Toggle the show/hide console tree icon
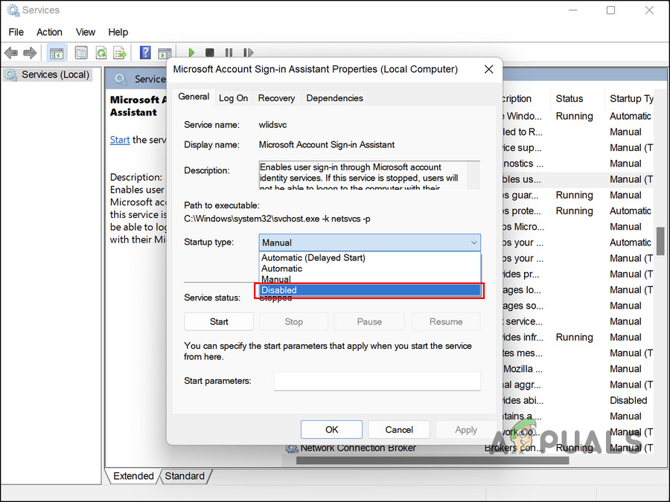Image resolution: width=670 pixels, height=502 pixels. tap(57, 53)
